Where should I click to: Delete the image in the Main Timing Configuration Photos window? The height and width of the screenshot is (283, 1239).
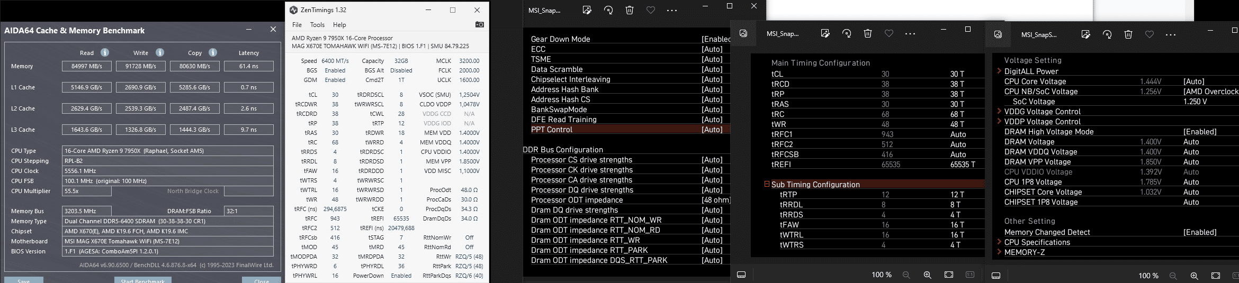868,33
